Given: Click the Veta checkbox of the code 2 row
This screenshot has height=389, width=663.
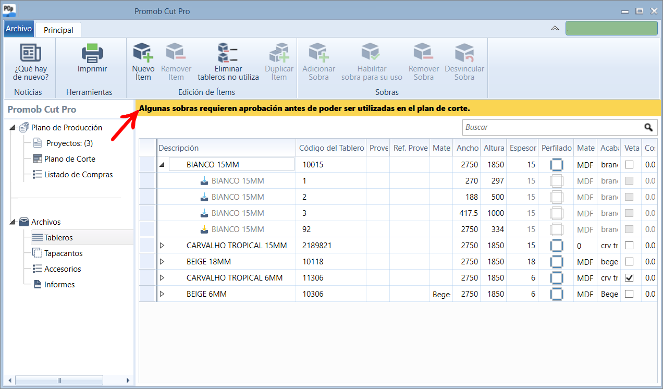Looking at the screenshot, I should coord(629,197).
